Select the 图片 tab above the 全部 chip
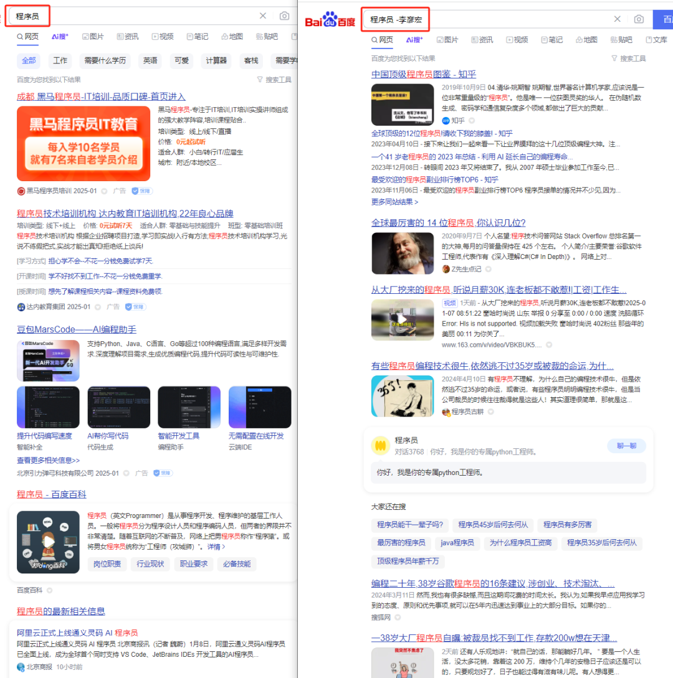 (93, 37)
